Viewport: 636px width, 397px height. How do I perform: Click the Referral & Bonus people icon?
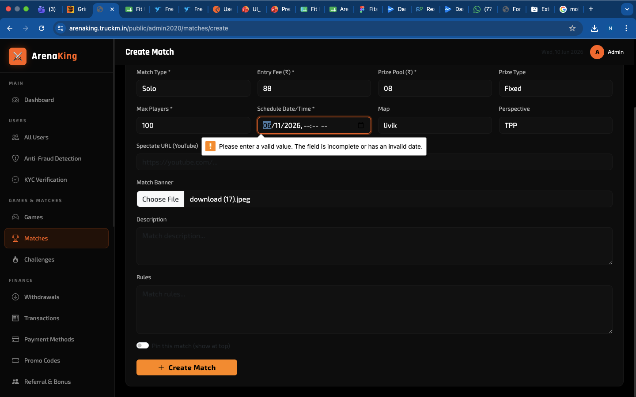pyautogui.click(x=15, y=382)
